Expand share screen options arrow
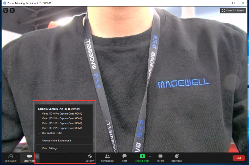This screenshot has height=165, width=249. point(150,156)
